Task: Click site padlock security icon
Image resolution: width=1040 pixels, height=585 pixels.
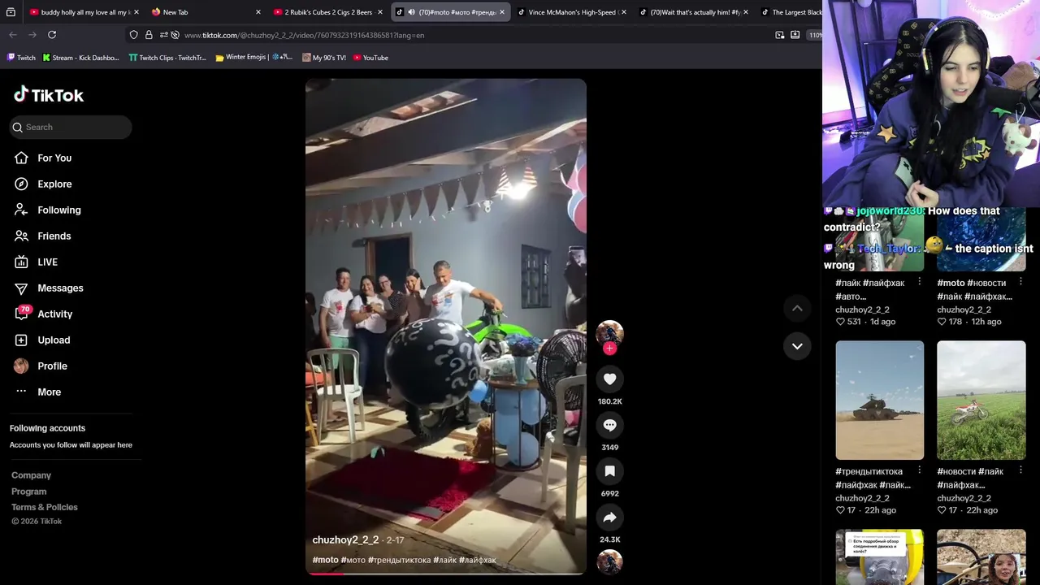Action: click(149, 35)
